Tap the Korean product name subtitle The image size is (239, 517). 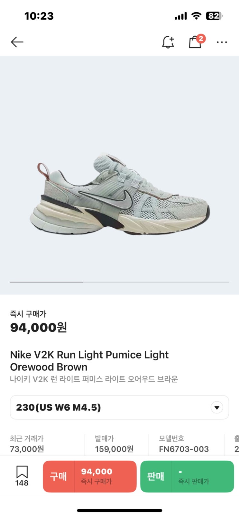[x=94, y=379]
